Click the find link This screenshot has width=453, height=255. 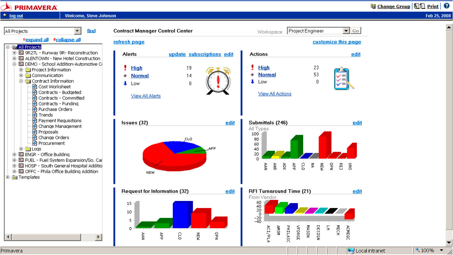(91, 31)
